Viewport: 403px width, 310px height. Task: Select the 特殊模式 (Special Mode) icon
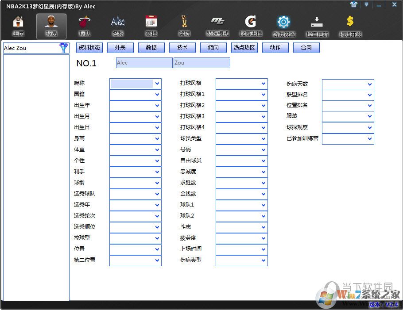tap(217, 25)
